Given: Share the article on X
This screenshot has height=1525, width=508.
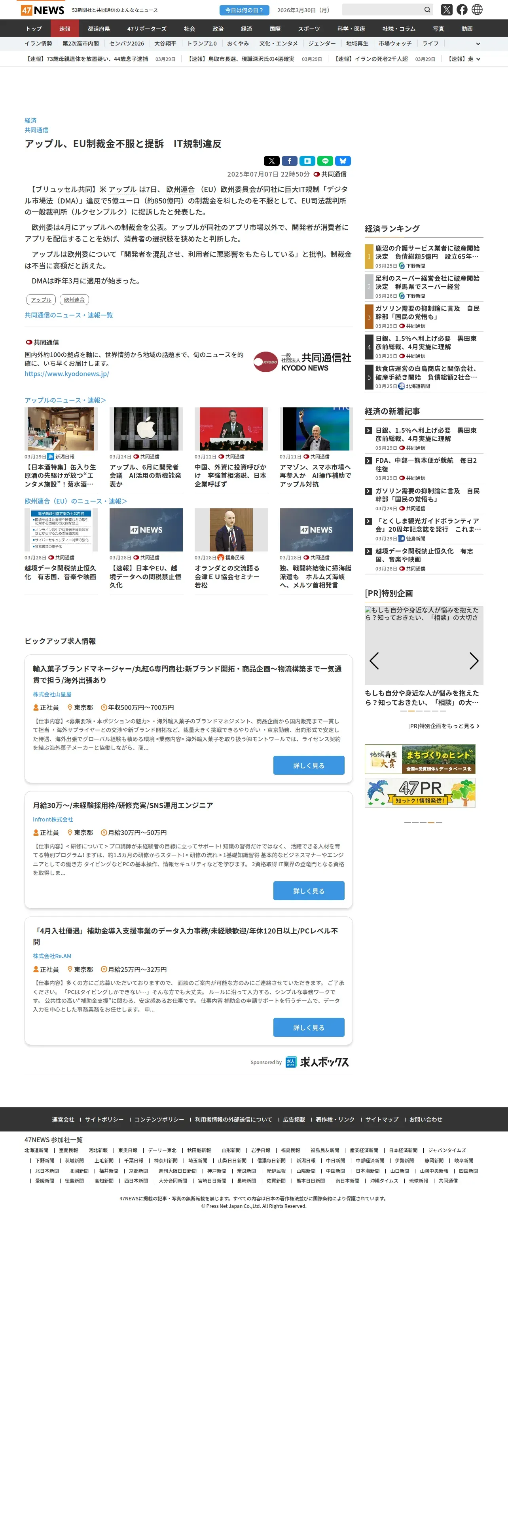Looking at the screenshot, I should point(271,161).
